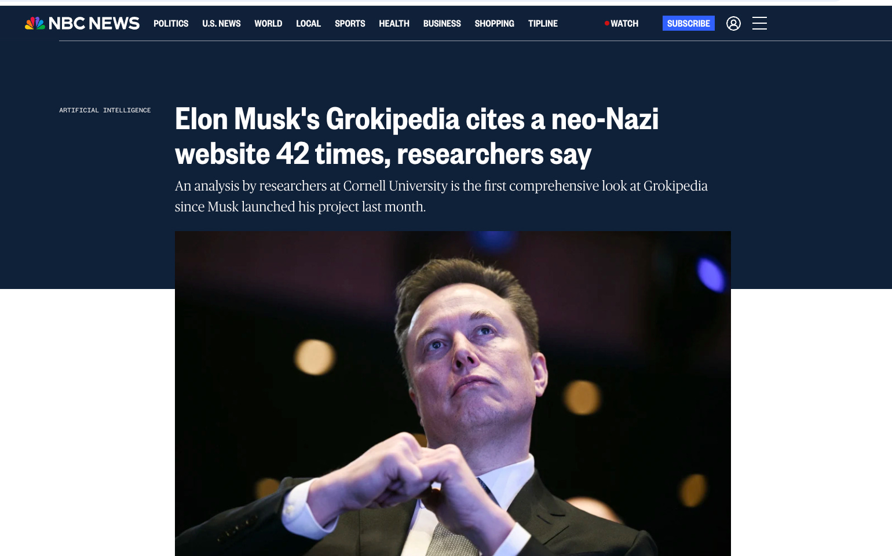Select World in the navigation bar

click(268, 23)
